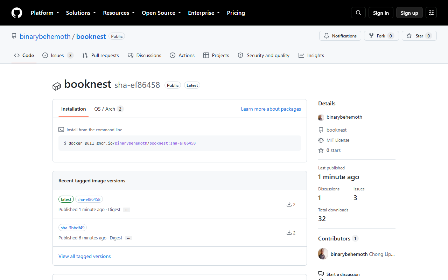Select the Installation tab
The width and height of the screenshot is (448, 280).
tap(73, 109)
